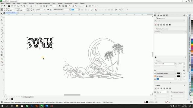Viewport: 193px width, 108px height.
Task: Open outline settings ellipsis button
Action: [x=184, y=79]
